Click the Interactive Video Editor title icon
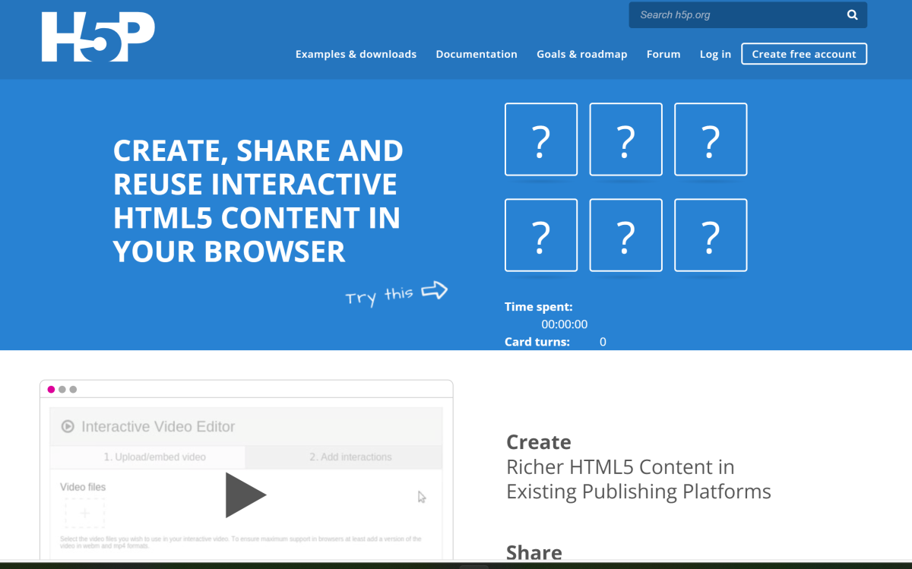Image resolution: width=912 pixels, height=569 pixels. [68, 427]
